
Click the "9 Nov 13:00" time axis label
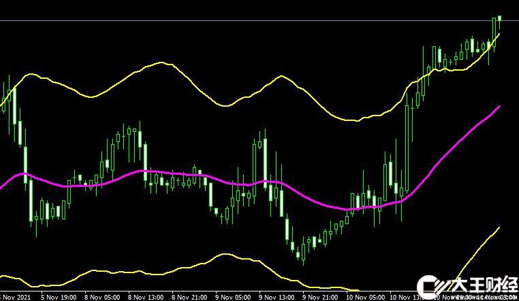click(277, 297)
